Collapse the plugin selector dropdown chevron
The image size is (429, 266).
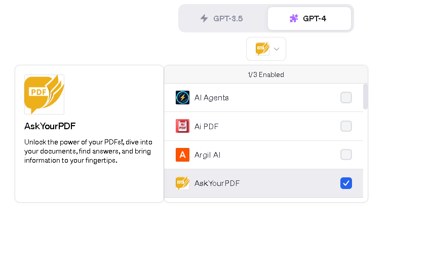[x=277, y=49]
